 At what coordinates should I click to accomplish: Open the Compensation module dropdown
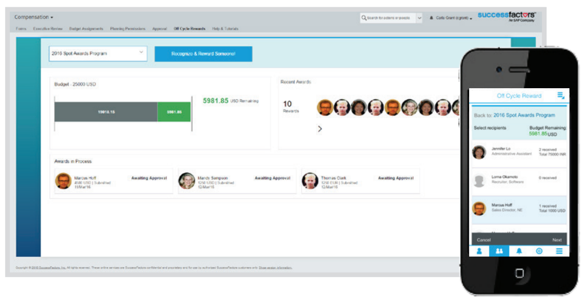[x=34, y=17]
